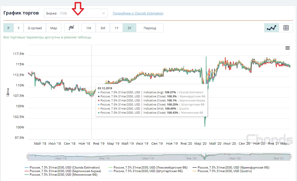Click the compare charts icon button

click(71, 28)
